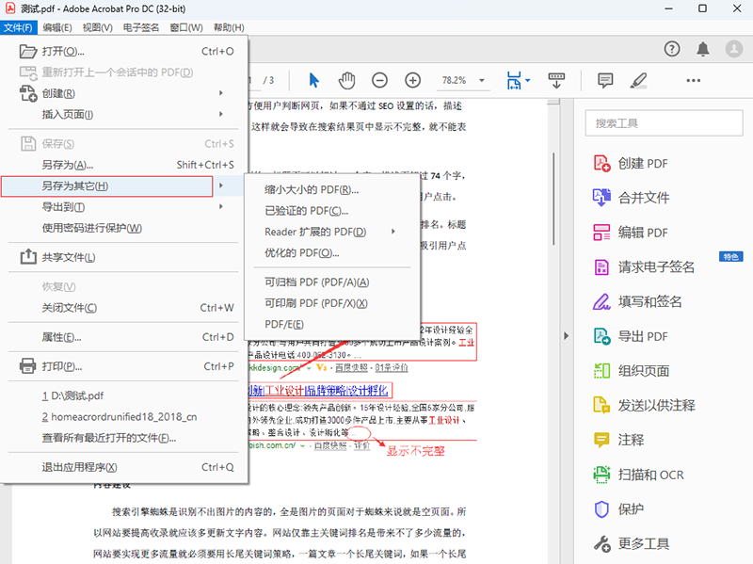This screenshot has height=564, width=753.
Task: Choose 关闭文件 menu item
Action: (x=124, y=308)
